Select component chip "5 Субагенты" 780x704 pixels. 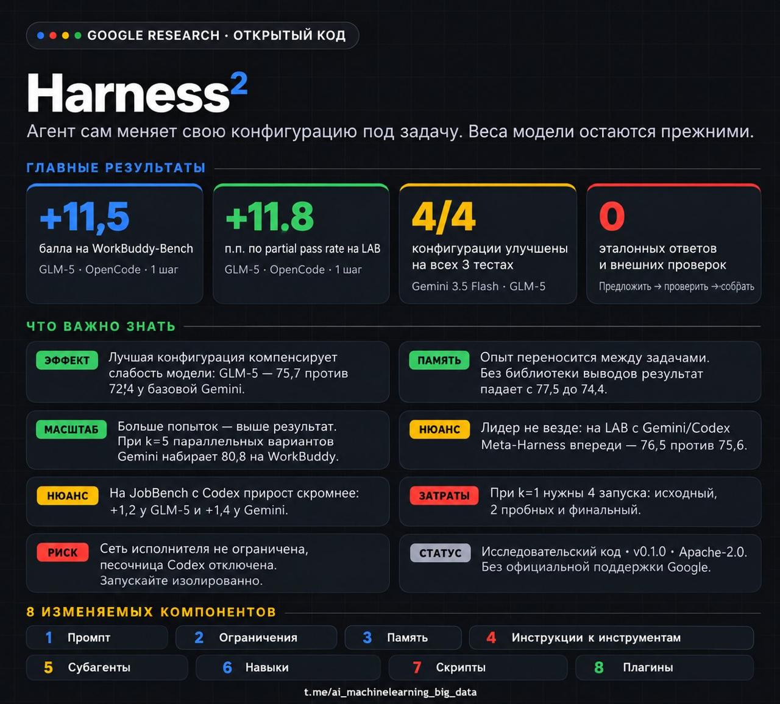[x=107, y=667]
